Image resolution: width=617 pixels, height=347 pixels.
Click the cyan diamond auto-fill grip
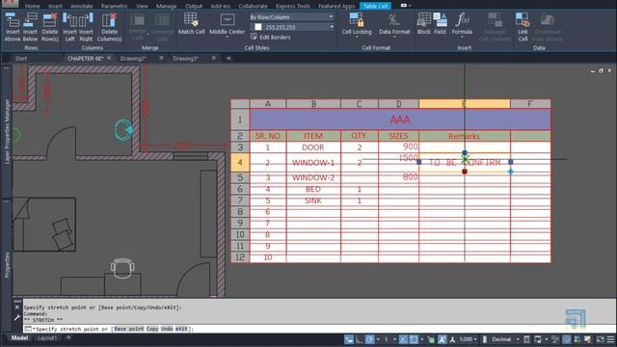511,172
